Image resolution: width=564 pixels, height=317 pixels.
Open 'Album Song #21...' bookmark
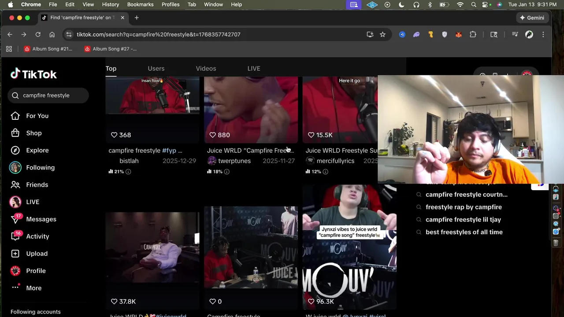pyautogui.click(x=48, y=49)
